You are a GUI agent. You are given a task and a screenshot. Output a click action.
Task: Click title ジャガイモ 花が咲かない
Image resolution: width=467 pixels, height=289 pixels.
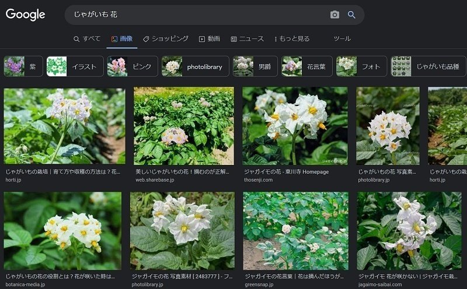point(408,277)
